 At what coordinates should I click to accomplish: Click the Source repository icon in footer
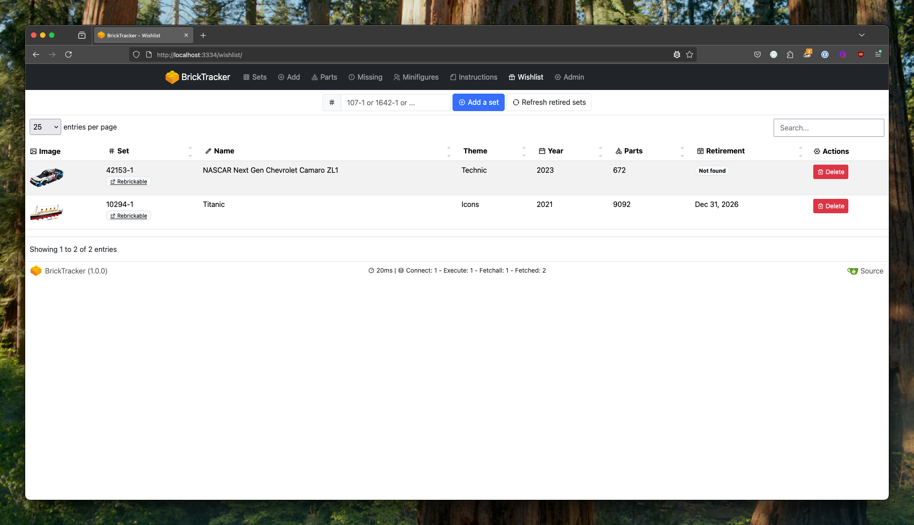coord(852,271)
